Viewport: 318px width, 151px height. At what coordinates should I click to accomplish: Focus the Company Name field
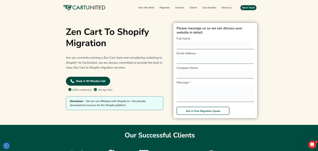[x=215, y=74]
